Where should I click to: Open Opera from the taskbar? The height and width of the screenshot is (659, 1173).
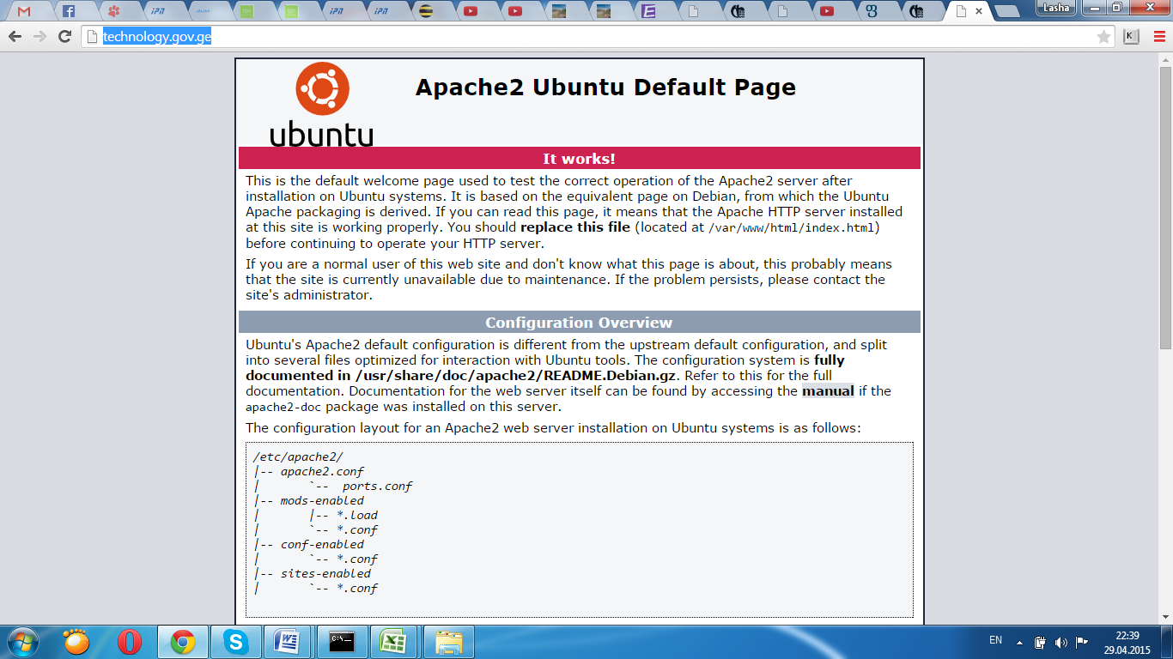(130, 642)
